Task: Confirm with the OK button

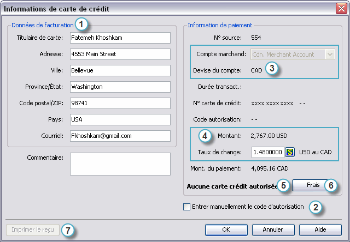Action: click(x=226, y=229)
